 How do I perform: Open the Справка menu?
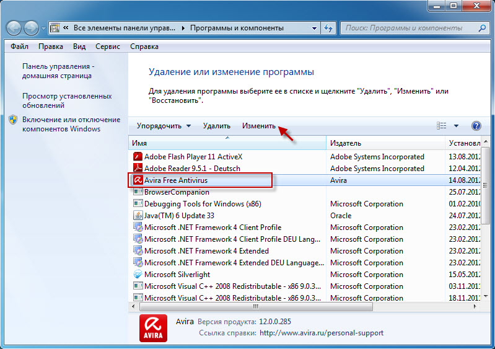[x=144, y=46]
